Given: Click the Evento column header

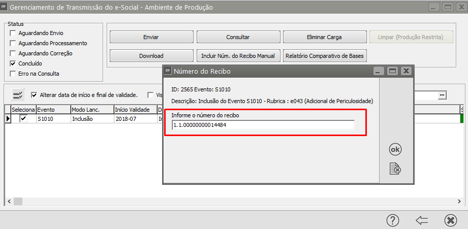Looking at the screenshot, I should coord(53,110).
